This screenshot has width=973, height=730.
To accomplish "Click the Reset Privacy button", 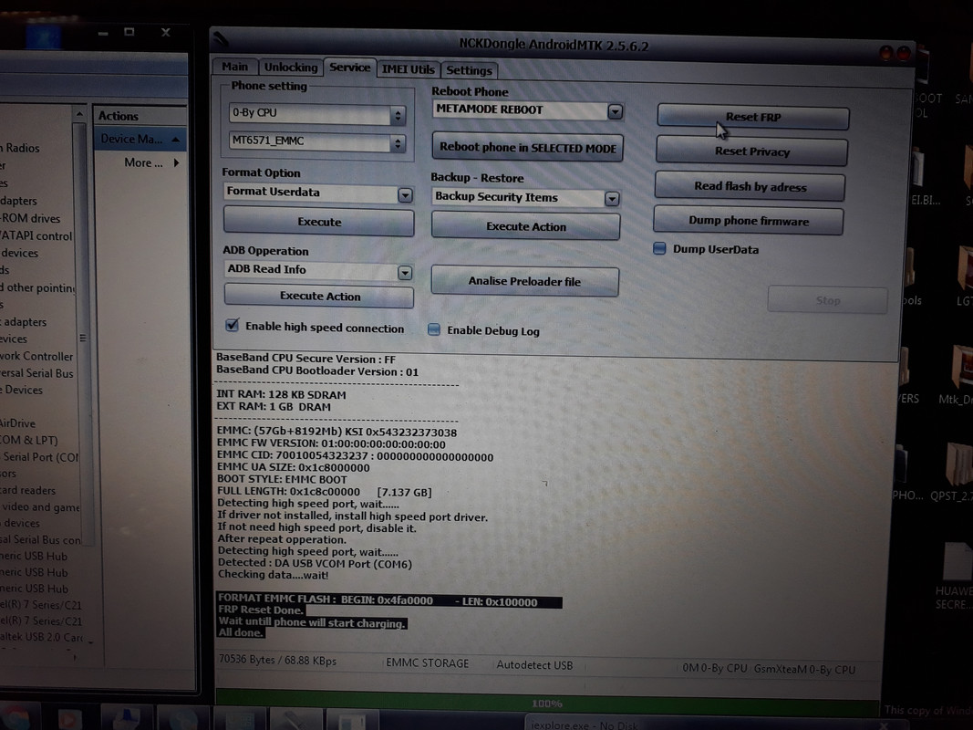I will point(751,151).
